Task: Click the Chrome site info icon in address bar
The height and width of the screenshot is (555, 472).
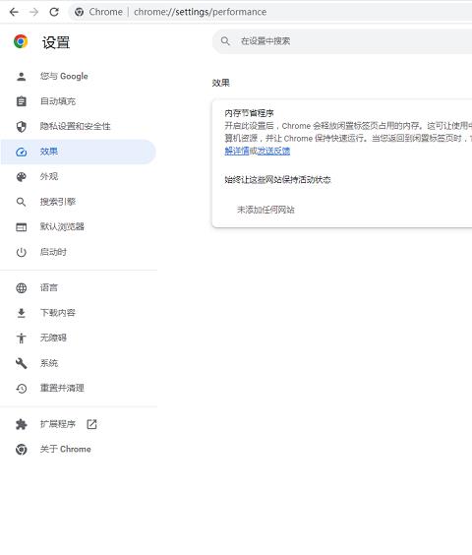Action: [80, 12]
